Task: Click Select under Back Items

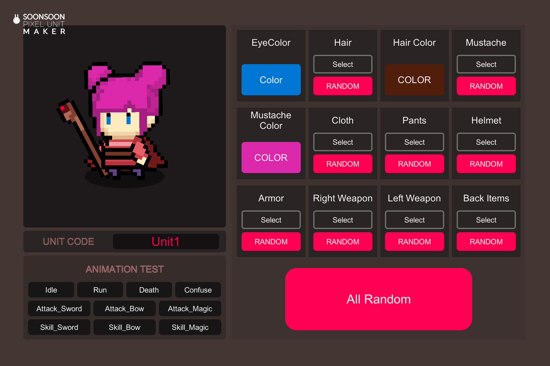Action: pyautogui.click(x=486, y=220)
